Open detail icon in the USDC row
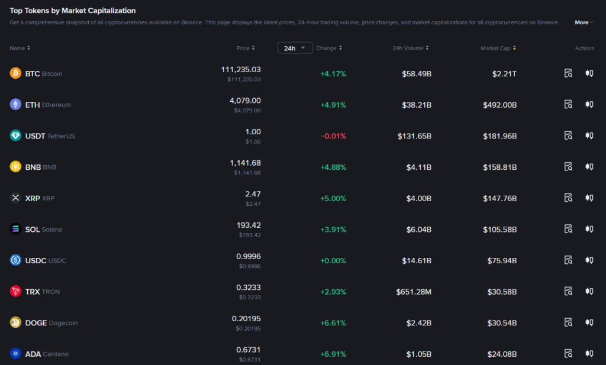This screenshot has height=365, width=606. coord(568,260)
